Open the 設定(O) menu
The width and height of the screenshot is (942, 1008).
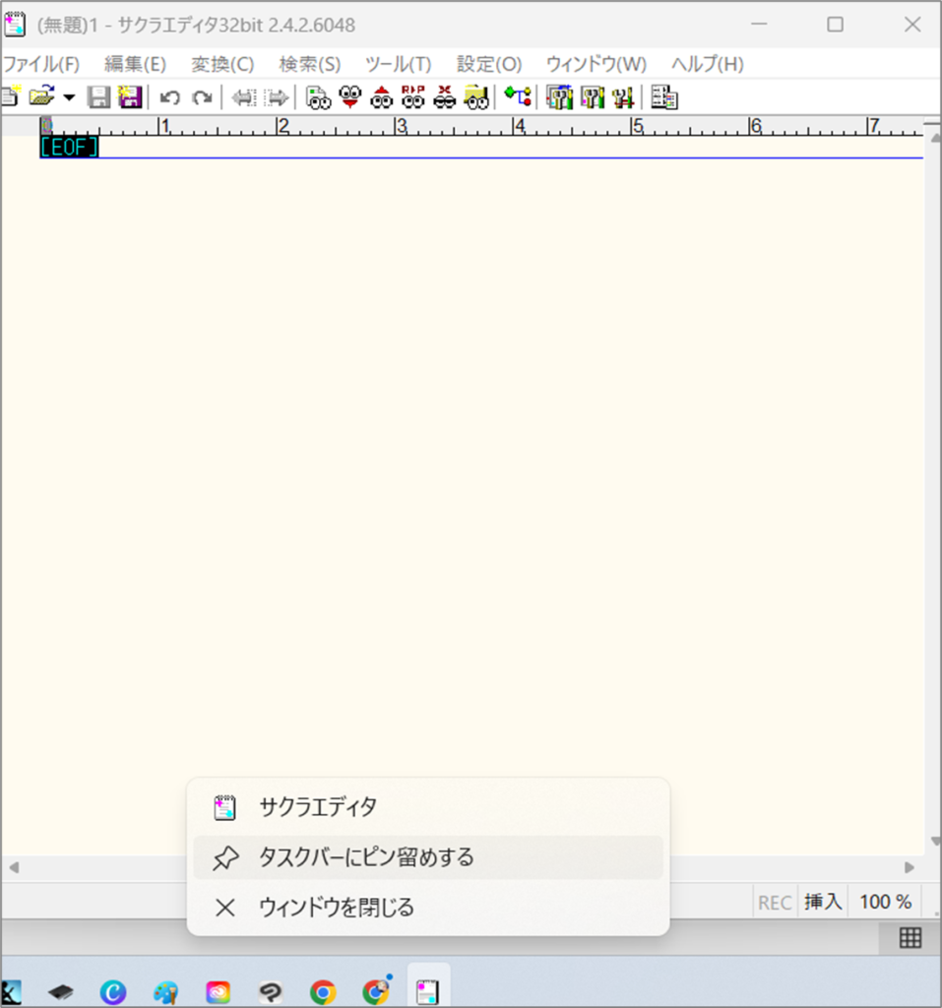click(x=488, y=64)
